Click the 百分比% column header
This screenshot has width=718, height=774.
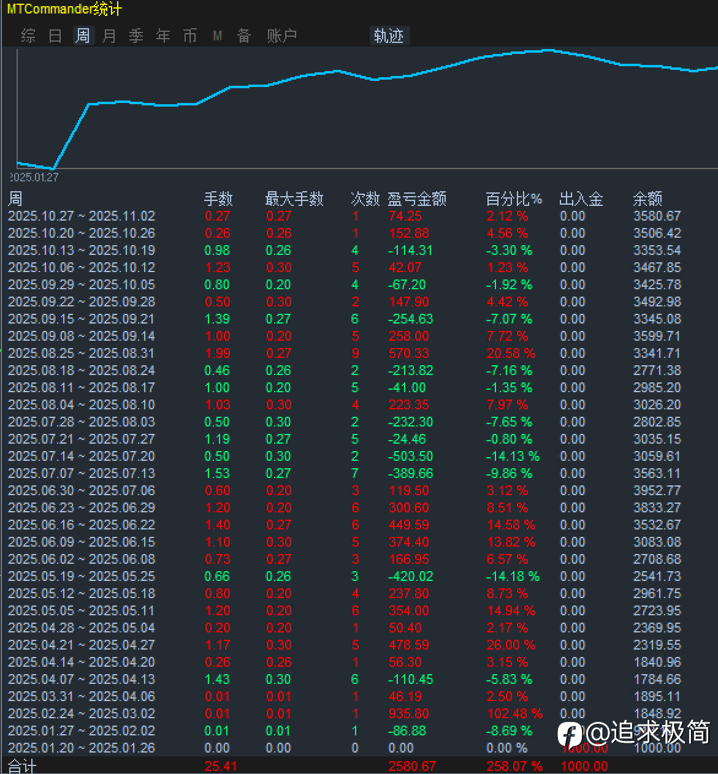coord(513,199)
